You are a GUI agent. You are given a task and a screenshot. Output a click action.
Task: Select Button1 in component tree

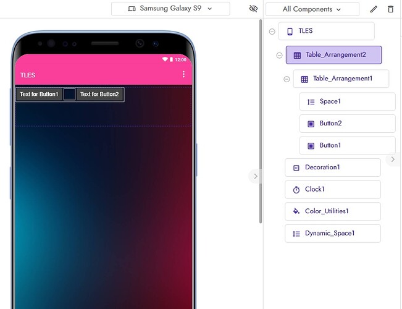click(348, 146)
